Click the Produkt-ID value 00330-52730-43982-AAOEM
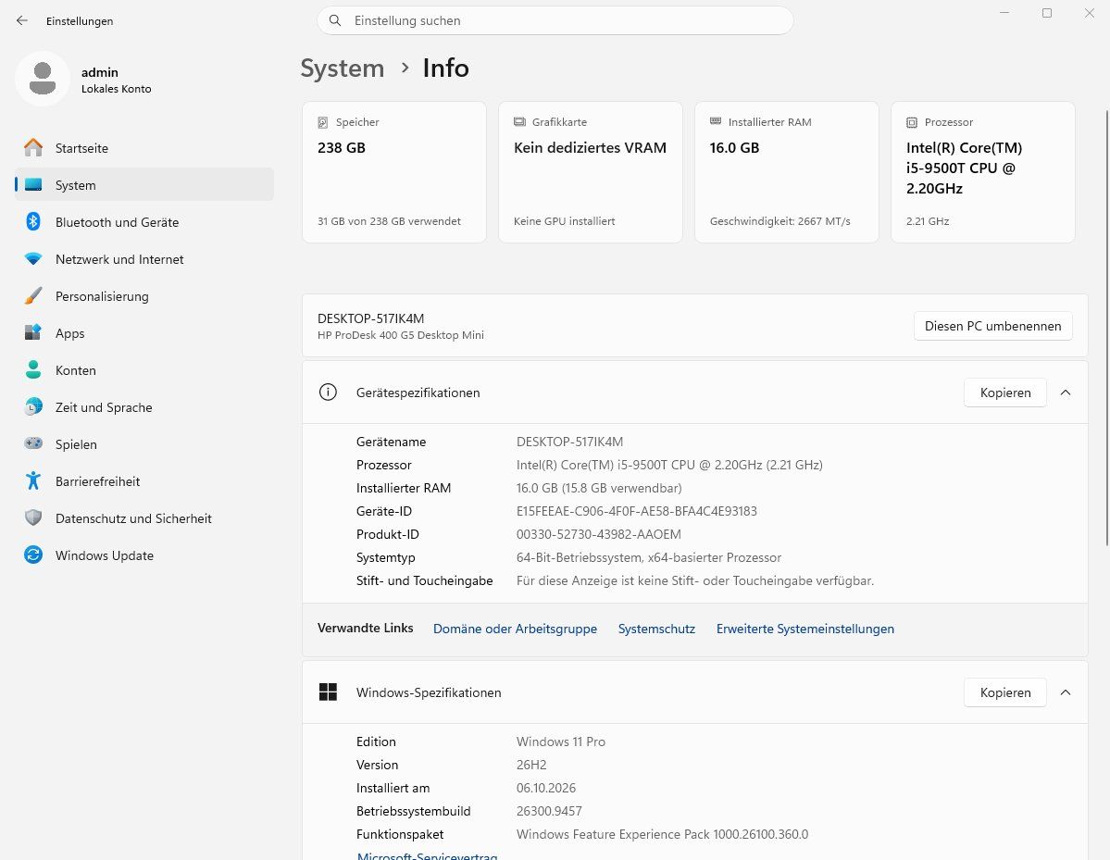Viewport: 1110px width, 860px height. pos(599,534)
